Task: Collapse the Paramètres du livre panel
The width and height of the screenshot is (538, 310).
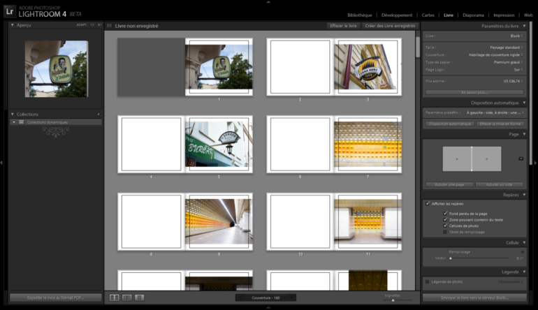Action: [524, 25]
